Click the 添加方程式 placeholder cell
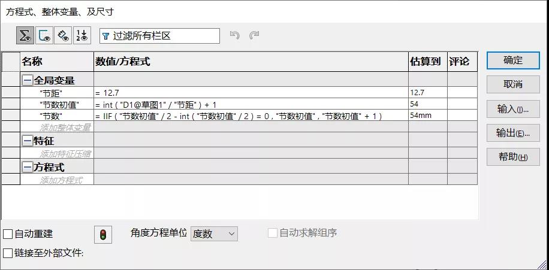 point(57,180)
